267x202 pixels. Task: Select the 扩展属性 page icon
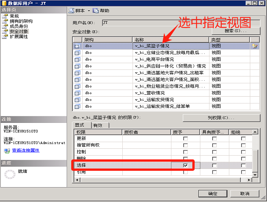click(5, 37)
